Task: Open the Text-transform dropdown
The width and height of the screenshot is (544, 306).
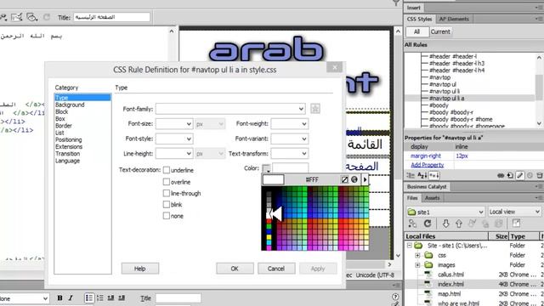Action: point(289,153)
